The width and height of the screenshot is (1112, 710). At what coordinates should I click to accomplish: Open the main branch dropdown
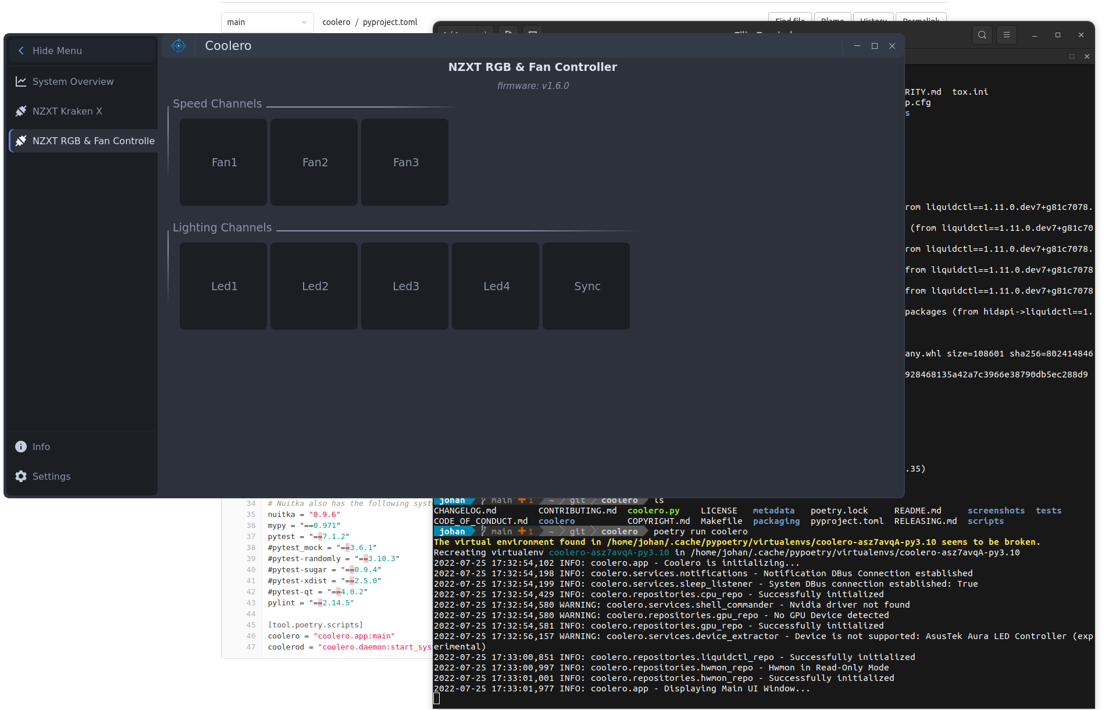[x=267, y=22]
